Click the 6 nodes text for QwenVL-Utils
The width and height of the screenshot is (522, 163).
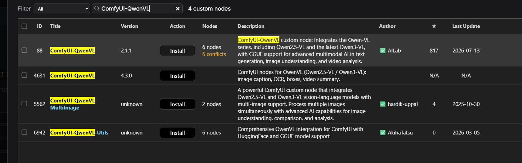[211, 133]
